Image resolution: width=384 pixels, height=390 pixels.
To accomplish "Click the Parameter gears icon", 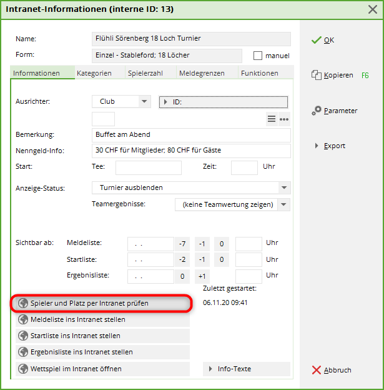I will pyautogui.click(x=317, y=111).
